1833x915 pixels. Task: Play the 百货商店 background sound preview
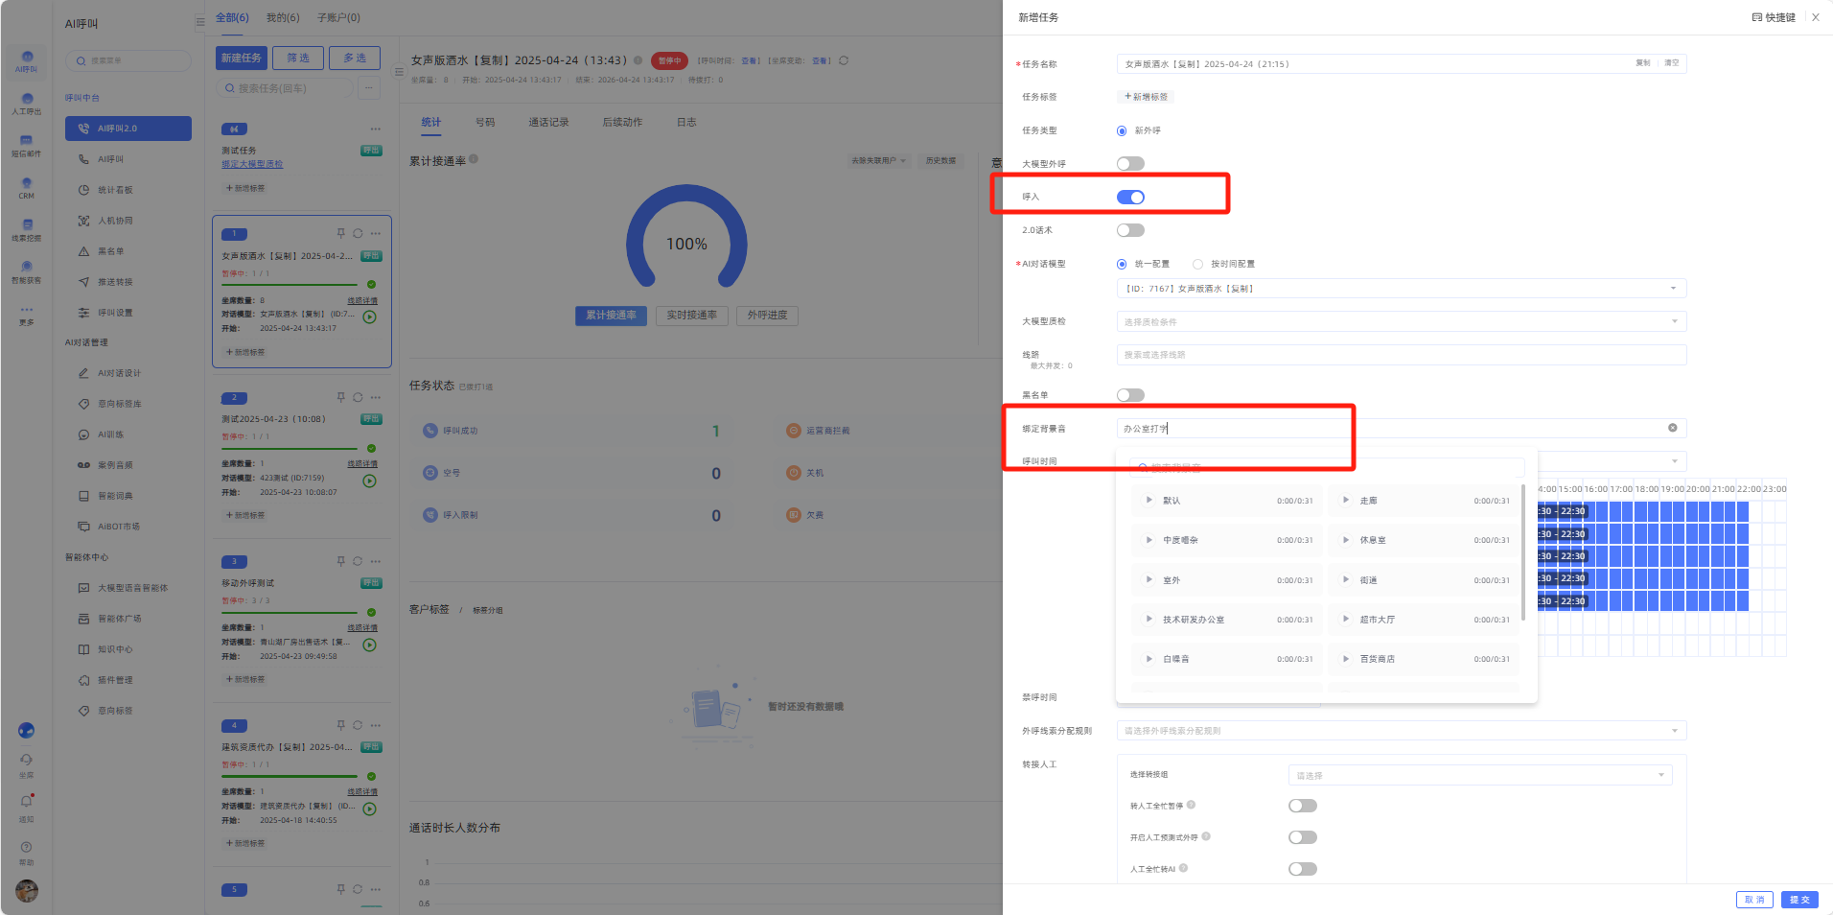tap(1346, 658)
